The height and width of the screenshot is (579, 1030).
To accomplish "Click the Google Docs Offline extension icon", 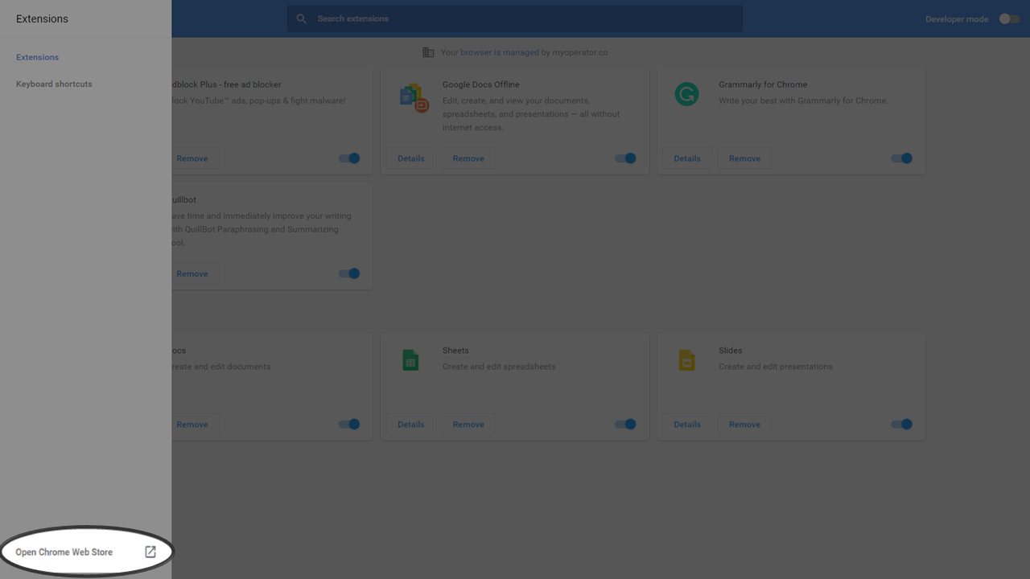I will 414,97.
